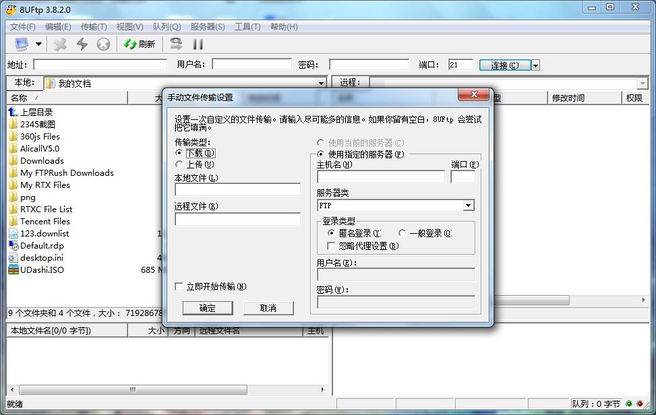Screen dimensions: 656x415
Task: Click the toolbar 密码 input field
Action: tap(369, 65)
